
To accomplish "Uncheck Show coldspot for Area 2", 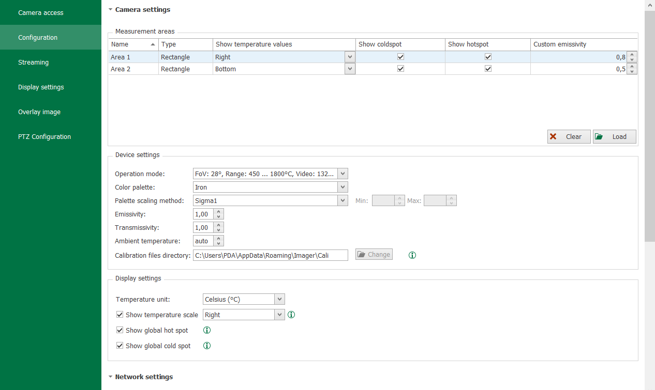I will coord(400,69).
